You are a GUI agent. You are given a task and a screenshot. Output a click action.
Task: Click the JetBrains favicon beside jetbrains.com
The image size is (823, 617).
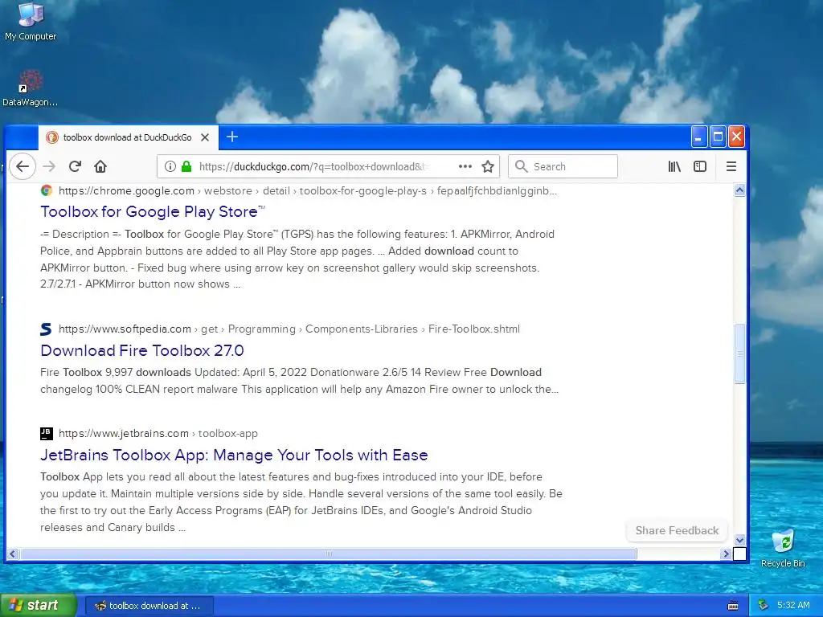(x=46, y=433)
